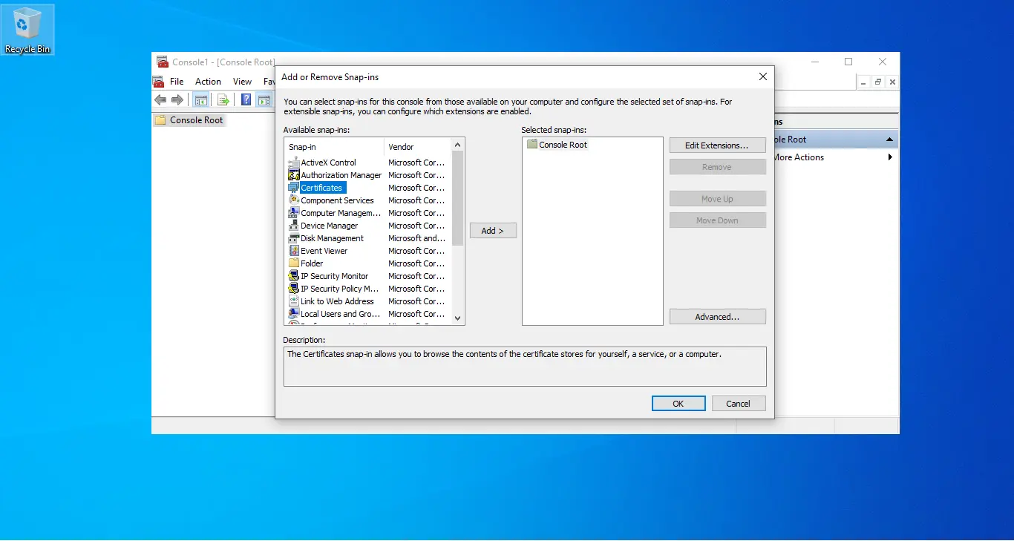
Task: Select the IP Security Monitor snap-in name
Action: pos(334,276)
